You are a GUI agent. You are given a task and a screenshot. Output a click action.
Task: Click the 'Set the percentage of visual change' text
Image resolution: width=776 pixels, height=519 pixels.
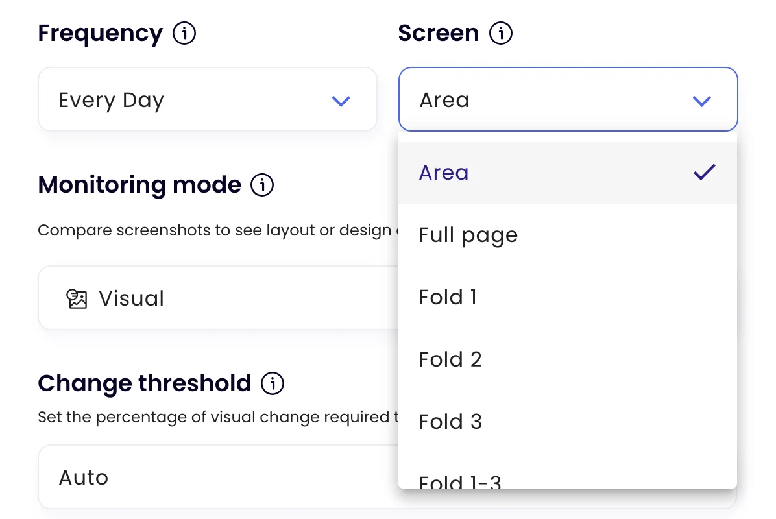click(x=218, y=417)
